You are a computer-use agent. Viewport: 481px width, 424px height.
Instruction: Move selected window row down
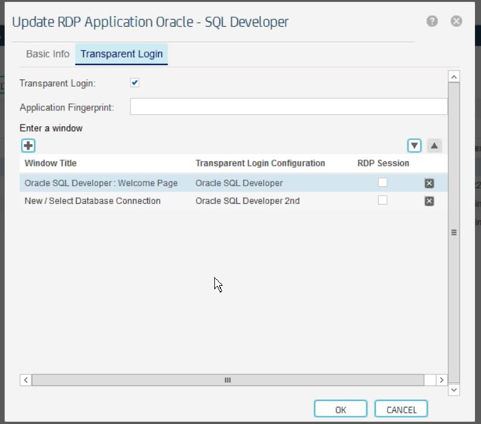(x=414, y=145)
